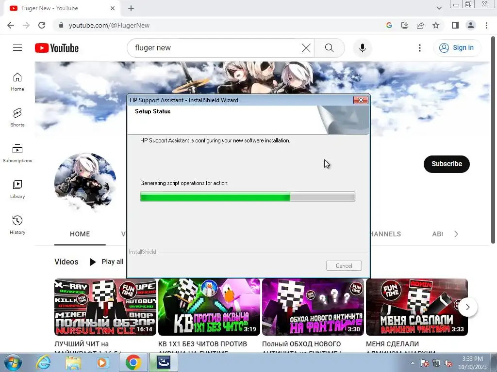Click the install app icon
The image size is (497, 372).
tap(405, 25)
